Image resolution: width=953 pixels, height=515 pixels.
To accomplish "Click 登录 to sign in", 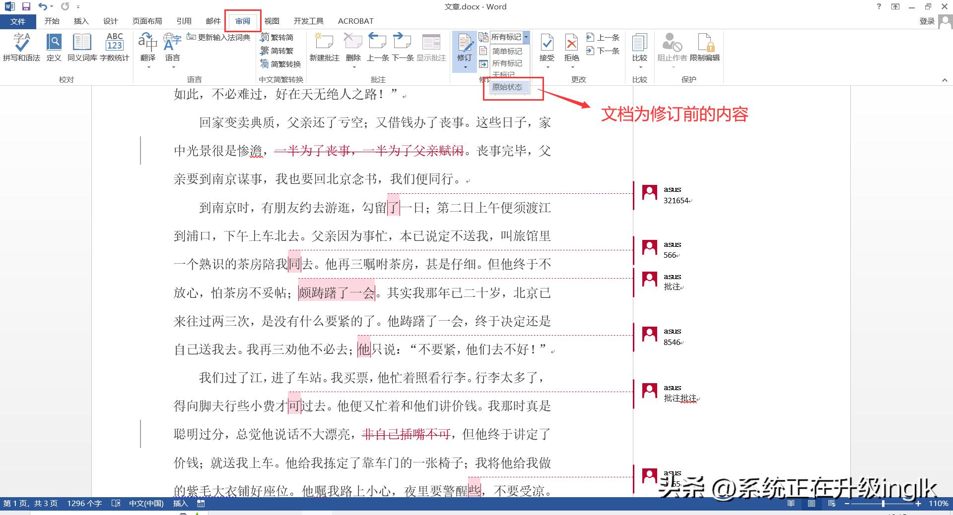I will 927,21.
